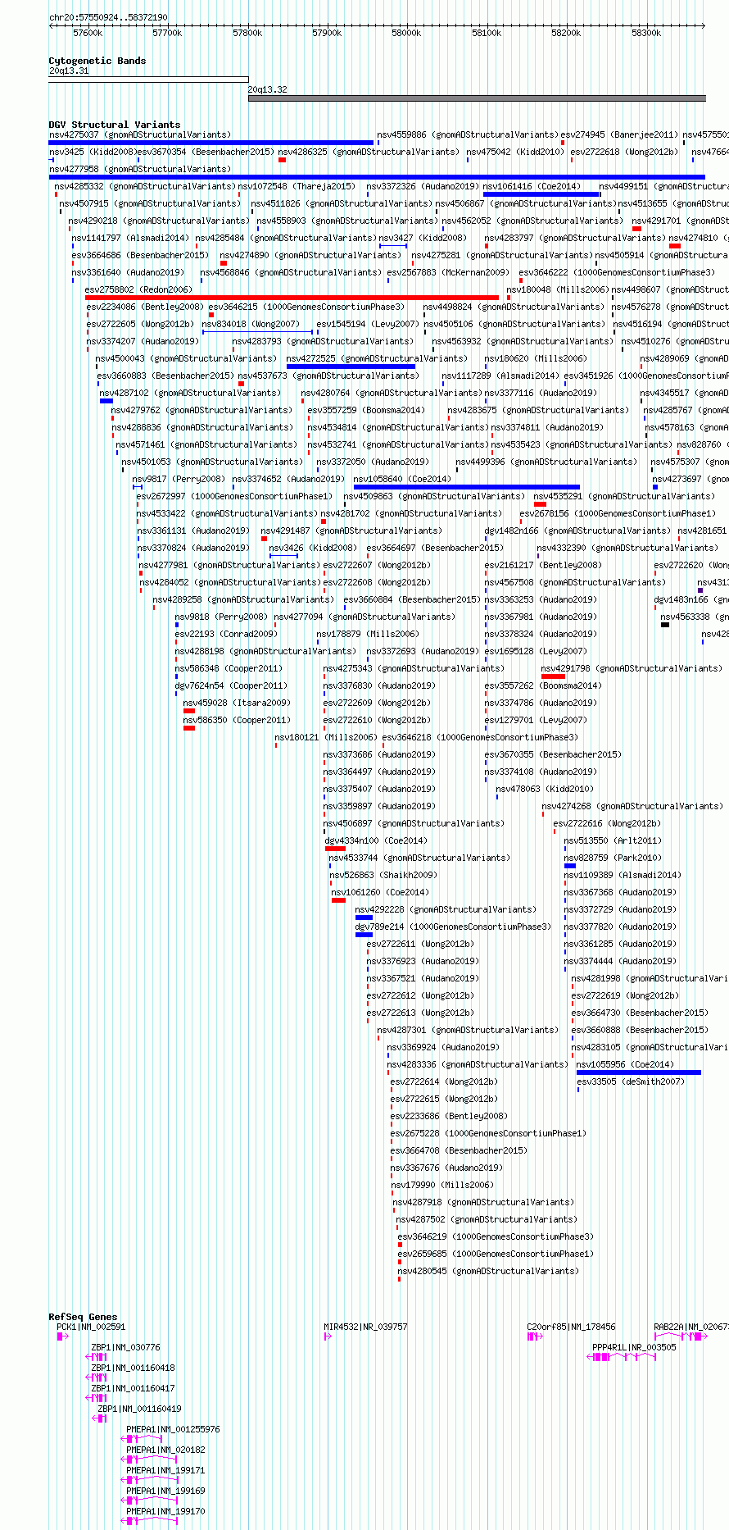
Task: Select nsv1061260 (Coe2014) variant label
Action: click(x=379, y=892)
